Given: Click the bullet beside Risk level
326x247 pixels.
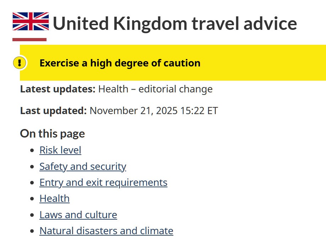Looking at the screenshot, I should [x=32, y=151].
